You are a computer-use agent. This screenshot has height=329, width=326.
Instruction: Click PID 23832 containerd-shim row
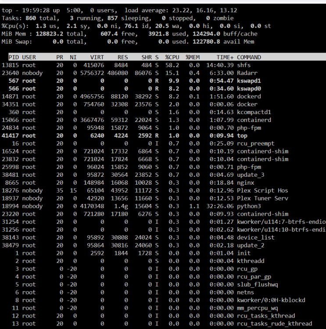point(10,159)
